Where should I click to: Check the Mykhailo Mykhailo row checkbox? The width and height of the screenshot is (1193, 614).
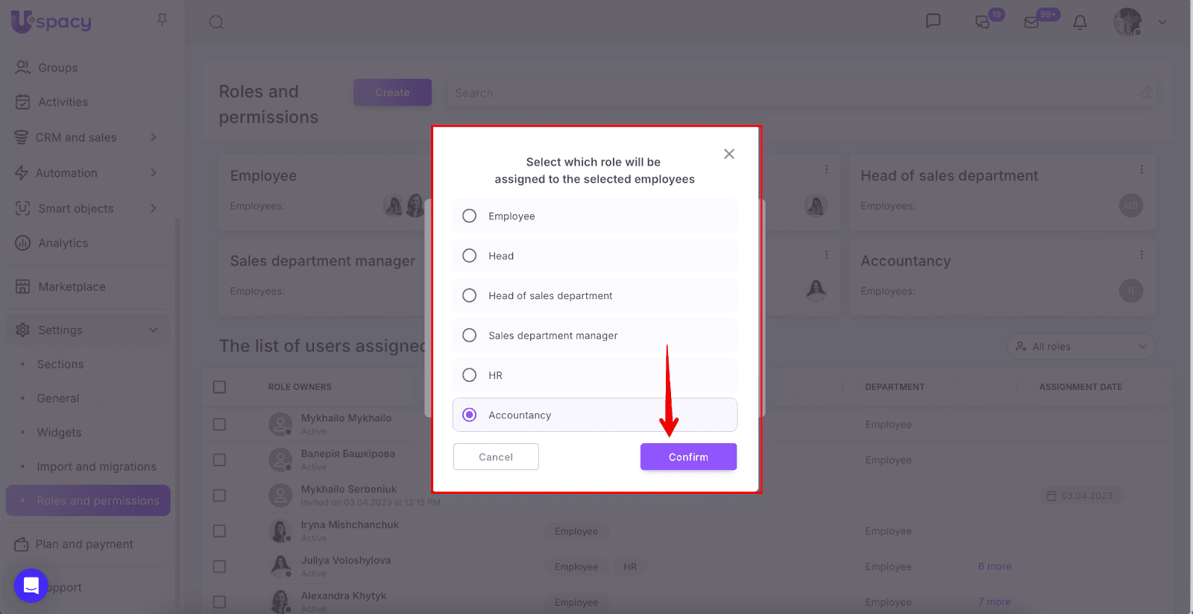click(219, 425)
